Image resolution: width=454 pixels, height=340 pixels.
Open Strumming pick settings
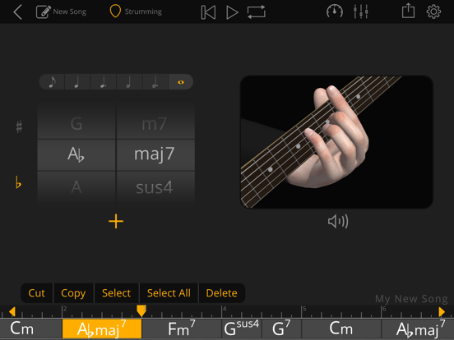click(x=136, y=11)
